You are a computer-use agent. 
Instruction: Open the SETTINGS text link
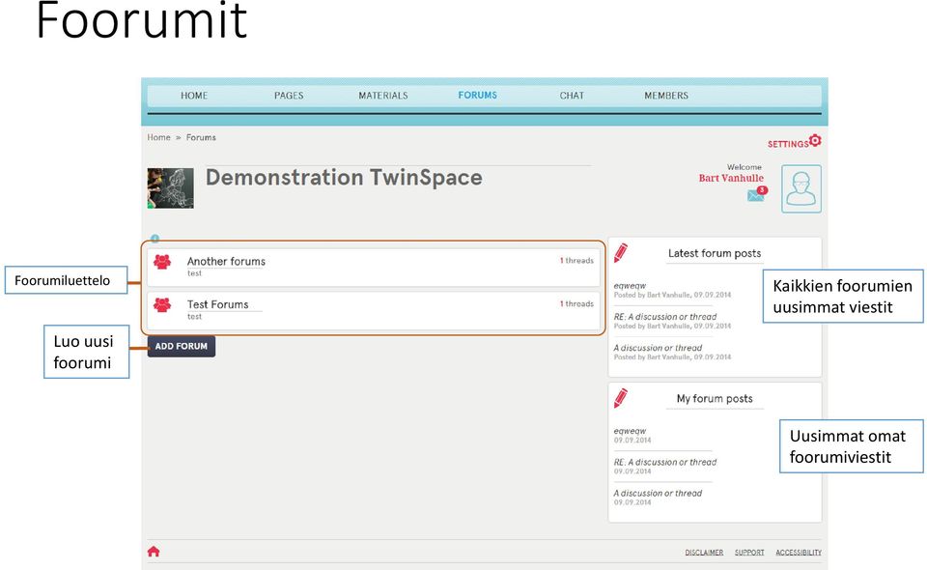click(x=788, y=144)
